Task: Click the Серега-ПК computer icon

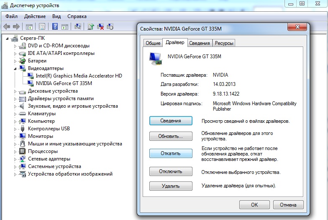Action: point(14,38)
